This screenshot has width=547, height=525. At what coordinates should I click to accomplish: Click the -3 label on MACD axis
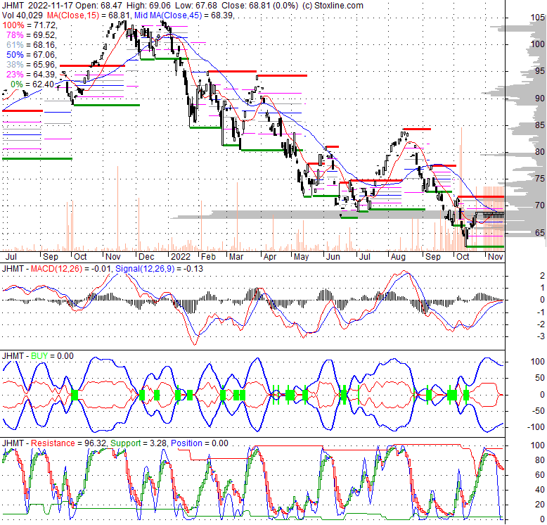[x=541, y=336]
